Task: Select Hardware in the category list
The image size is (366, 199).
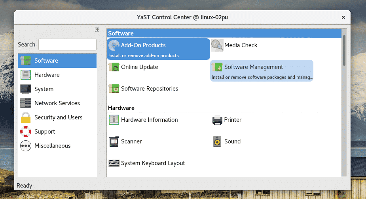Action: click(x=57, y=75)
